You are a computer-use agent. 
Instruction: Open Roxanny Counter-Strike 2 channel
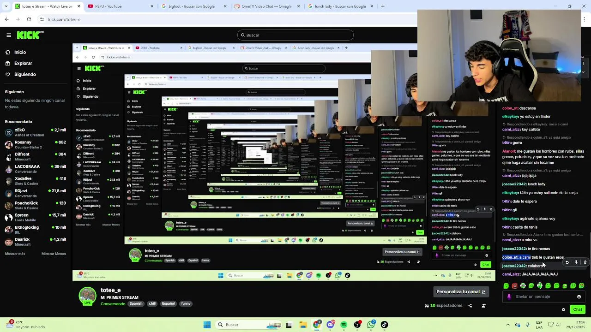click(x=36, y=145)
